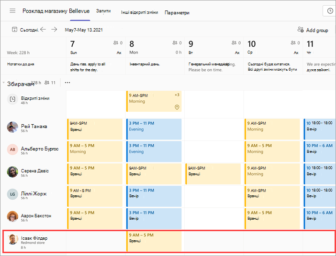This screenshot has height=256, width=336.
Task: Click the Нотатки до дня label
Action: pyautogui.click(x=21, y=64)
